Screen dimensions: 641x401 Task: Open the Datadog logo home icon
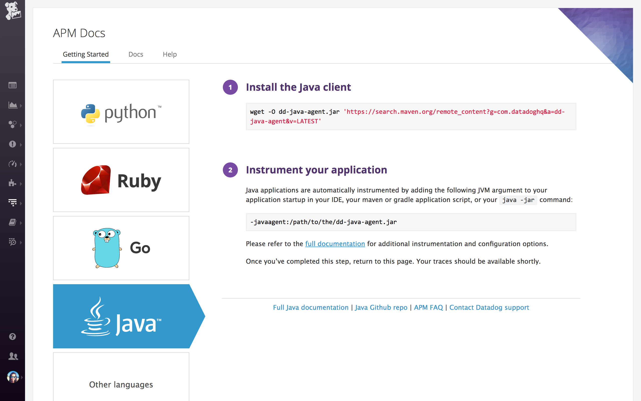tap(13, 11)
